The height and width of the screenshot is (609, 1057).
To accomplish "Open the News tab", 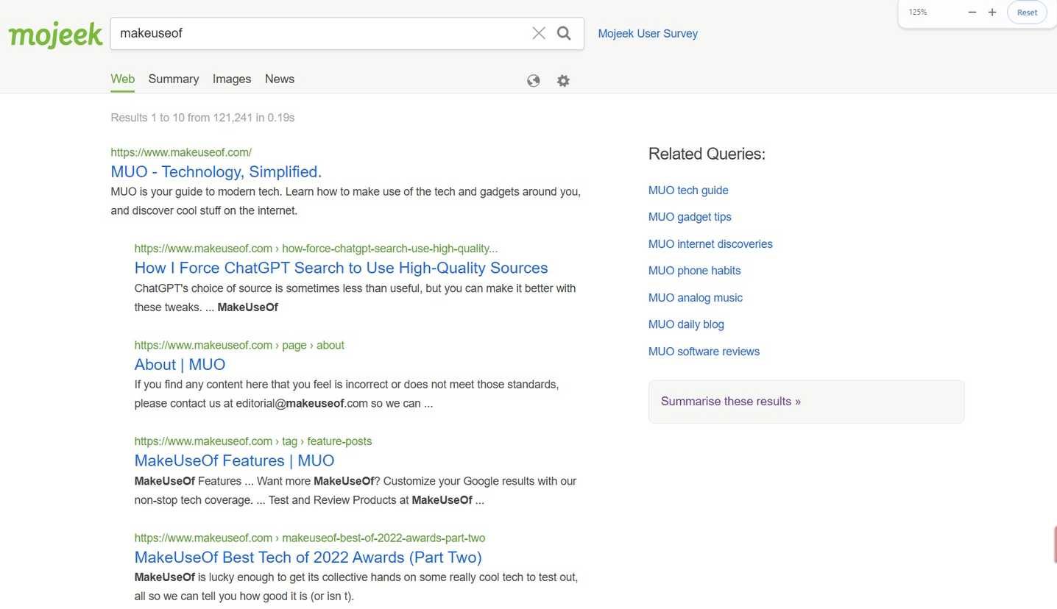I will (x=279, y=79).
